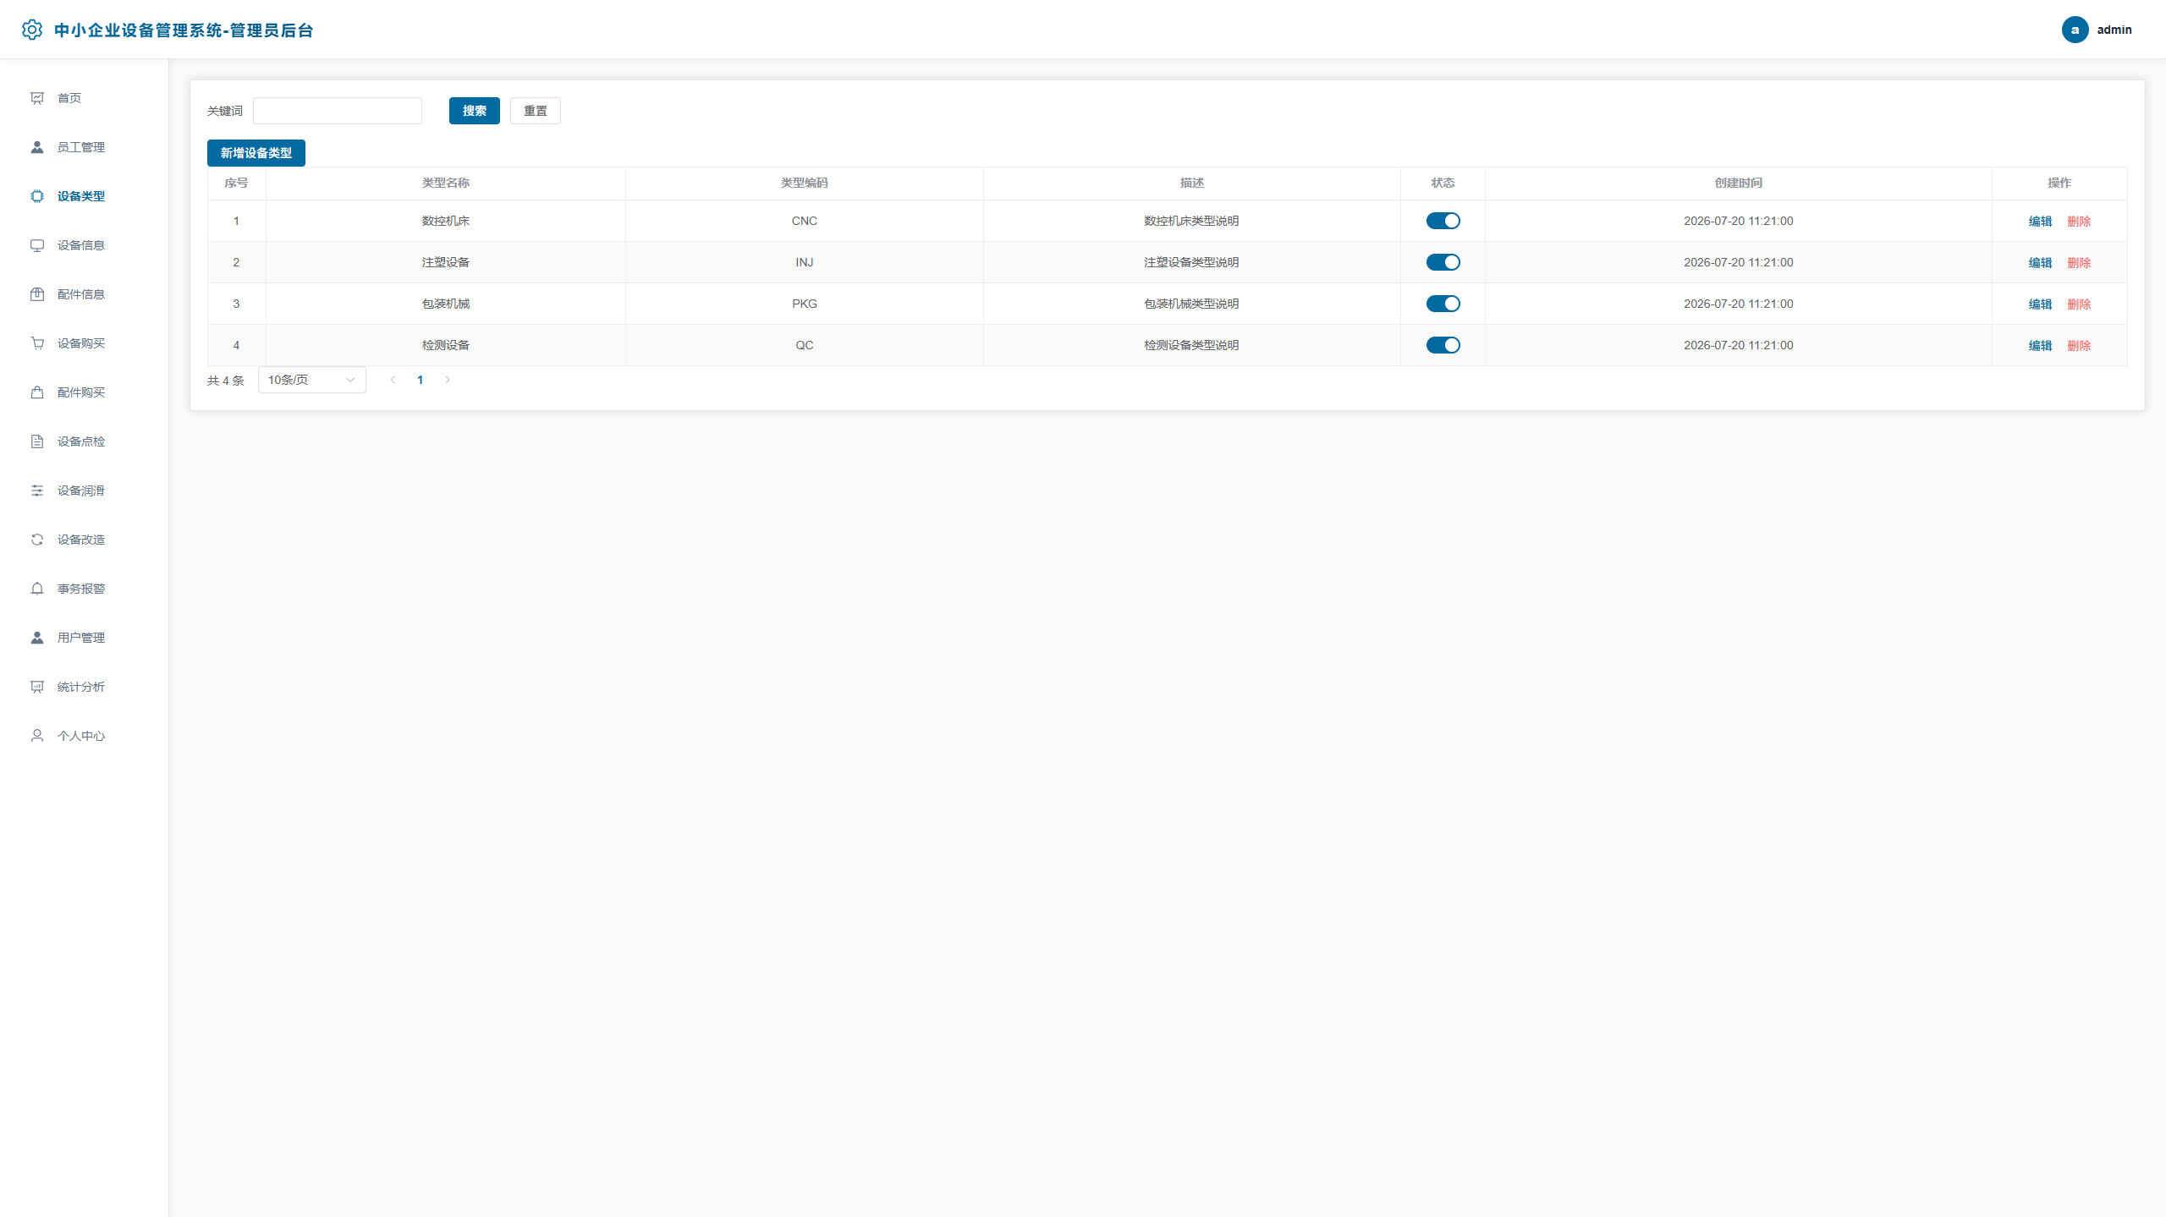The height and width of the screenshot is (1217, 2166).
Task: Click the 设备购买 shopping cart icon
Action: [x=37, y=343]
